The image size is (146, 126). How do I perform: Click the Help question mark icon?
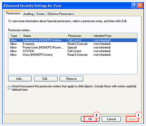pyautogui.click(x=134, y=6)
